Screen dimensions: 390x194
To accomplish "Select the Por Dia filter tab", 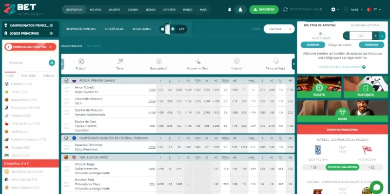I will coord(48,76).
